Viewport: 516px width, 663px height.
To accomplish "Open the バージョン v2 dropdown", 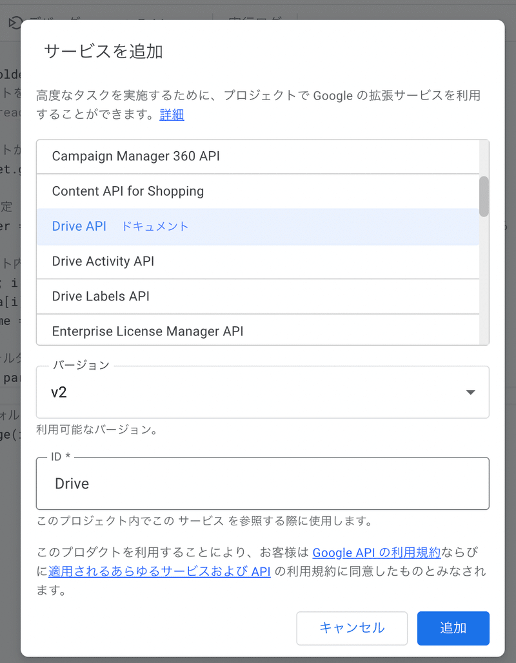I will coord(263,392).
